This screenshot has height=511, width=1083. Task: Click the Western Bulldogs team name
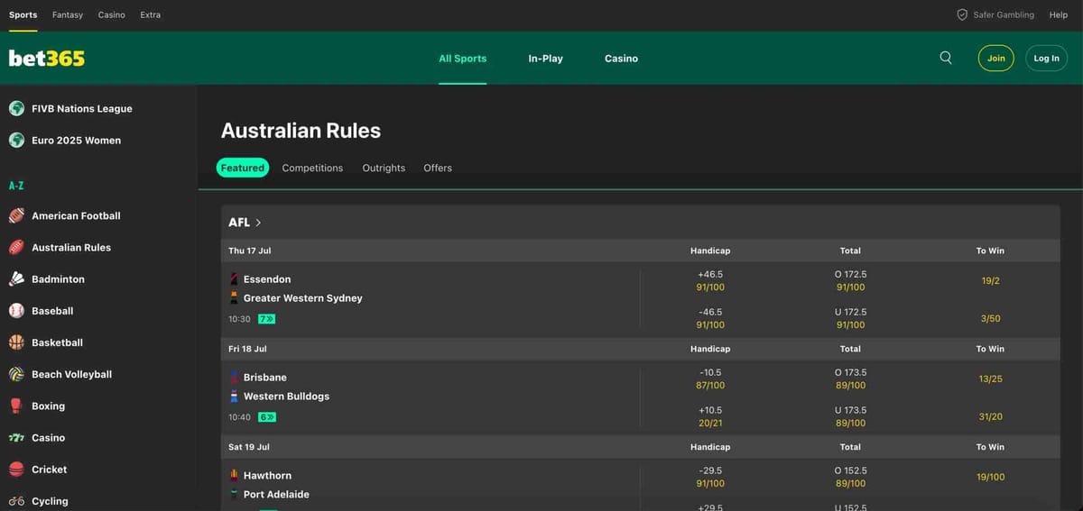pos(286,397)
